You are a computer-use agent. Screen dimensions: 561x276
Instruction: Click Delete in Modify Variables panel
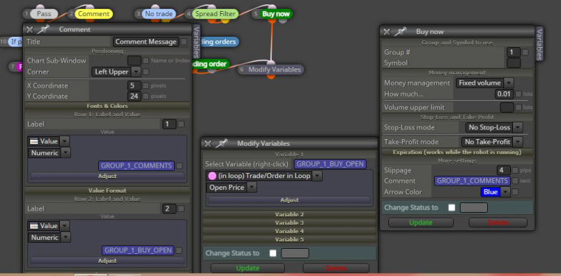click(x=336, y=268)
